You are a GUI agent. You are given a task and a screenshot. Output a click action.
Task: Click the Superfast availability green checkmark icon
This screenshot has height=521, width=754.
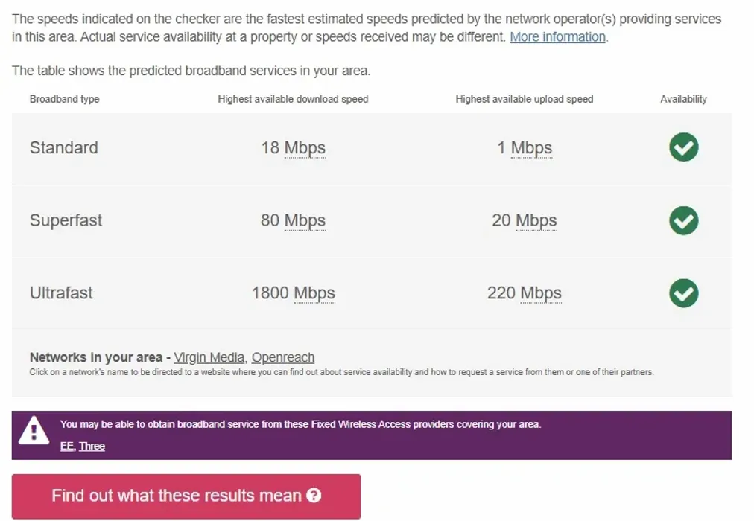[x=683, y=220]
